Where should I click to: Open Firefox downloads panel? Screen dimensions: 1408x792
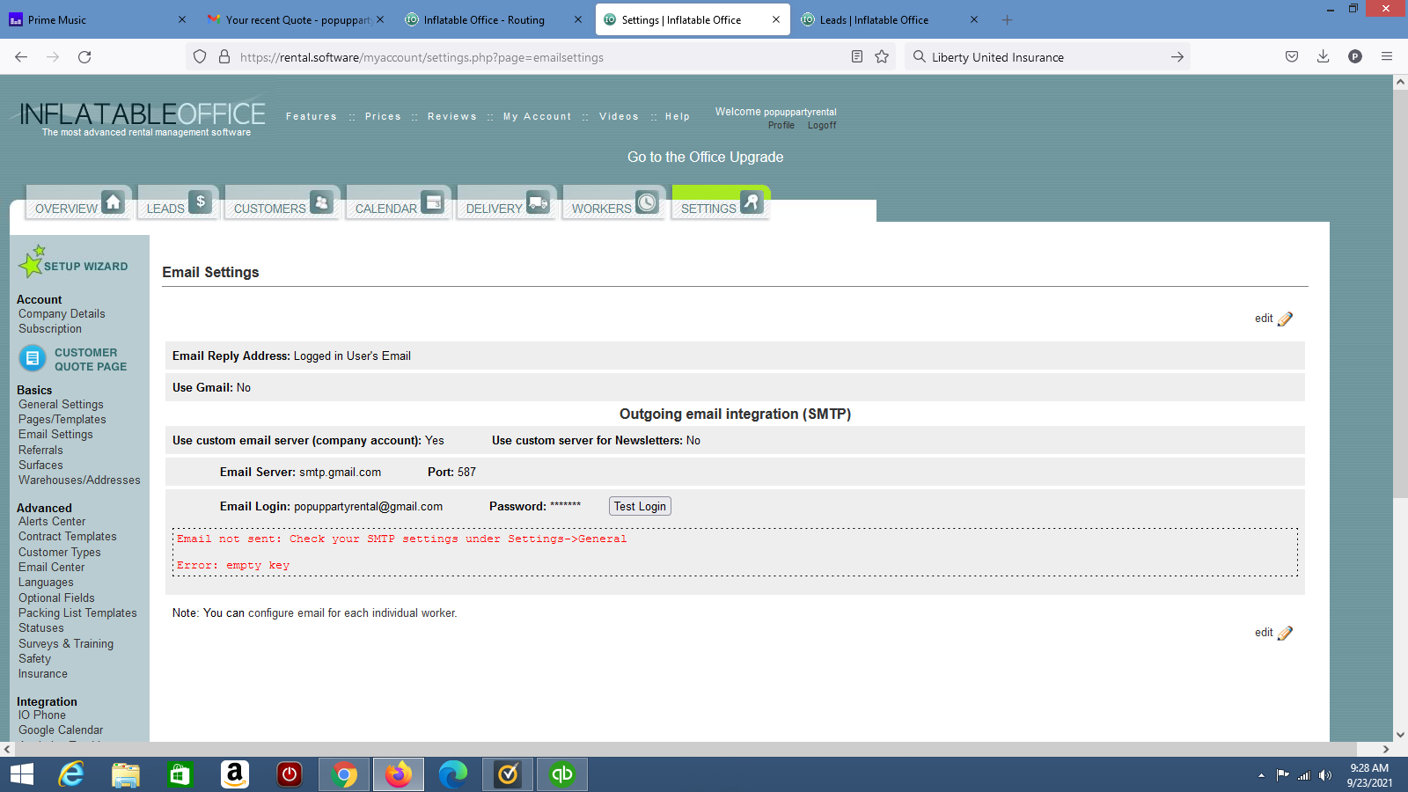1323,57
